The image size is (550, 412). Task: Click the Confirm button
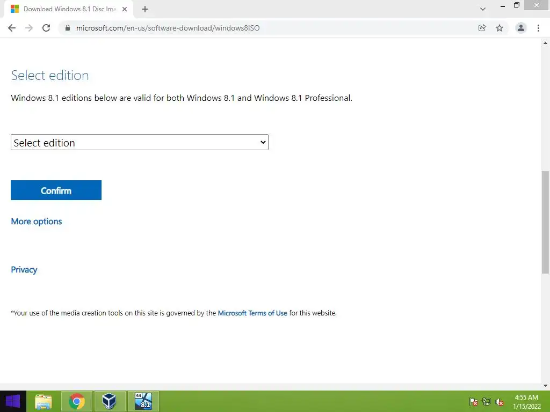tap(56, 190)
